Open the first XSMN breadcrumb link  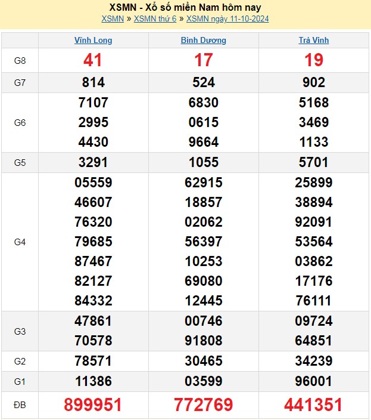(x=113, y=18)
